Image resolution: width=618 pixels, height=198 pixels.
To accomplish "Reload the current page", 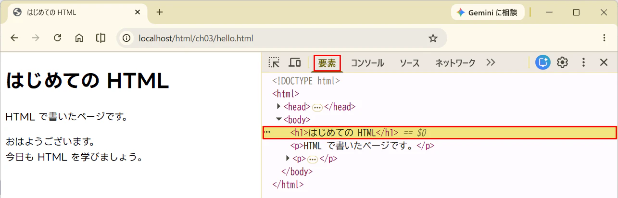I will tap(57, 38).
